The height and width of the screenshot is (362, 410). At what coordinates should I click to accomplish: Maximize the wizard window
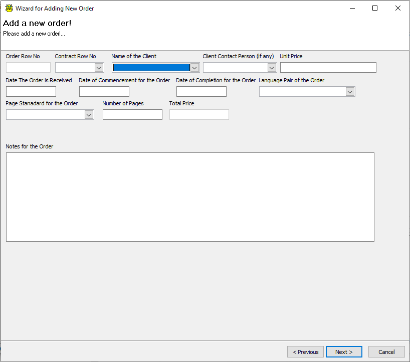[375, 8]
